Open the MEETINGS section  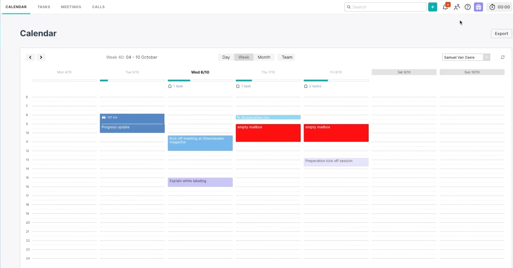tap(71, 7)
